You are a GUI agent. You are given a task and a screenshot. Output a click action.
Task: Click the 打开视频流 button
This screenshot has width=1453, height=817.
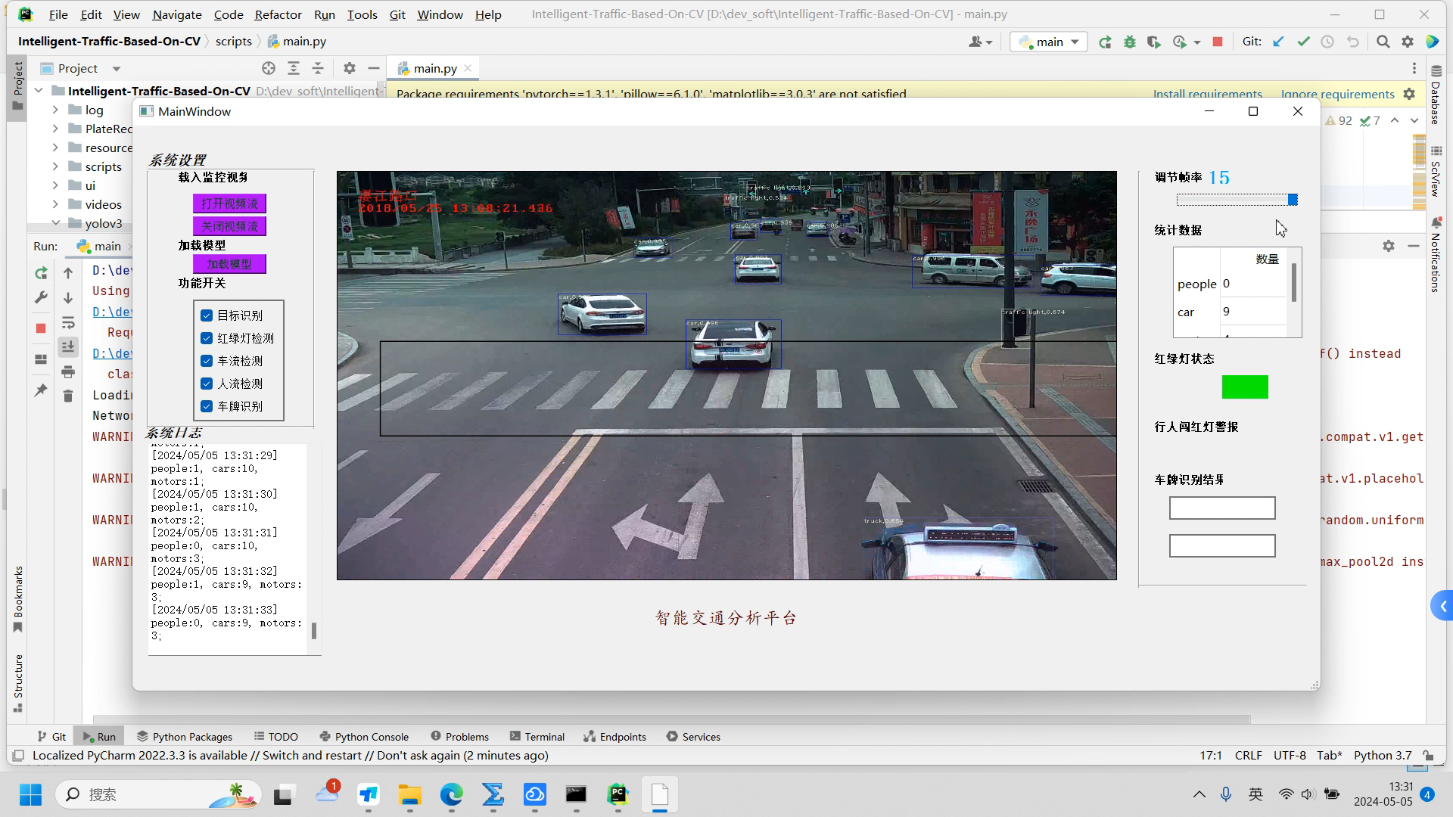(229, 203)
